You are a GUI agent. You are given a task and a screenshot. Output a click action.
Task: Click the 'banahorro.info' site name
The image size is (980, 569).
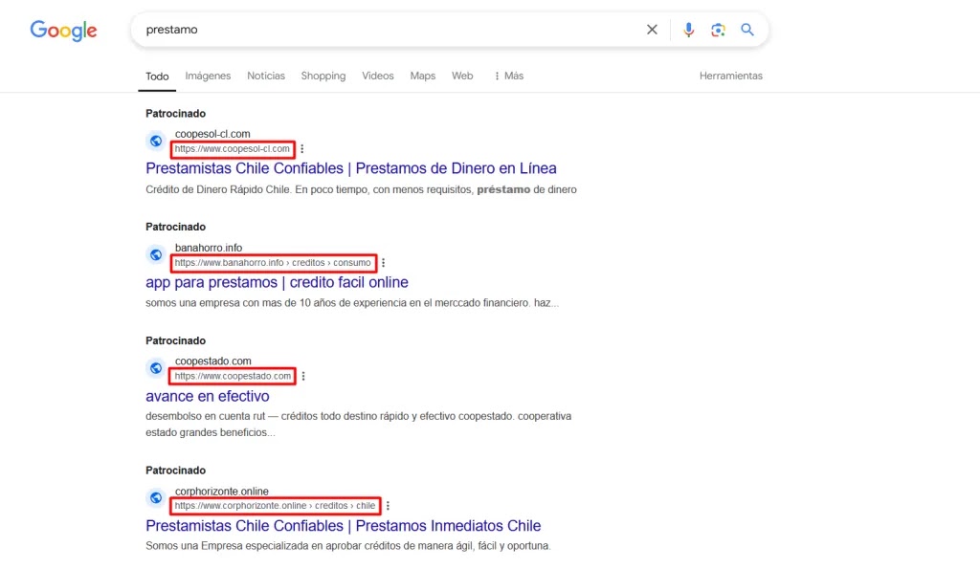(209, 248)
